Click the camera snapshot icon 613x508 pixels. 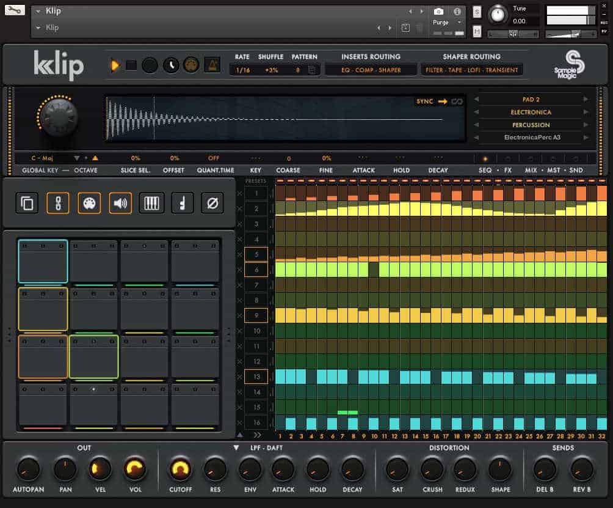438,12
